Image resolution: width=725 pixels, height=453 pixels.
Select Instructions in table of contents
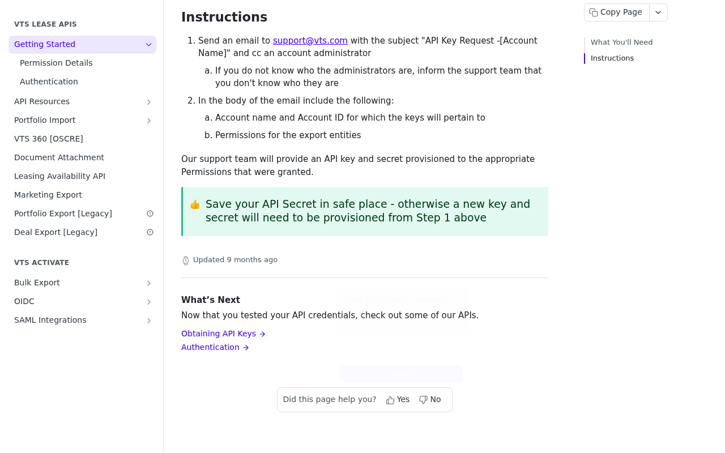click(612, 58)
